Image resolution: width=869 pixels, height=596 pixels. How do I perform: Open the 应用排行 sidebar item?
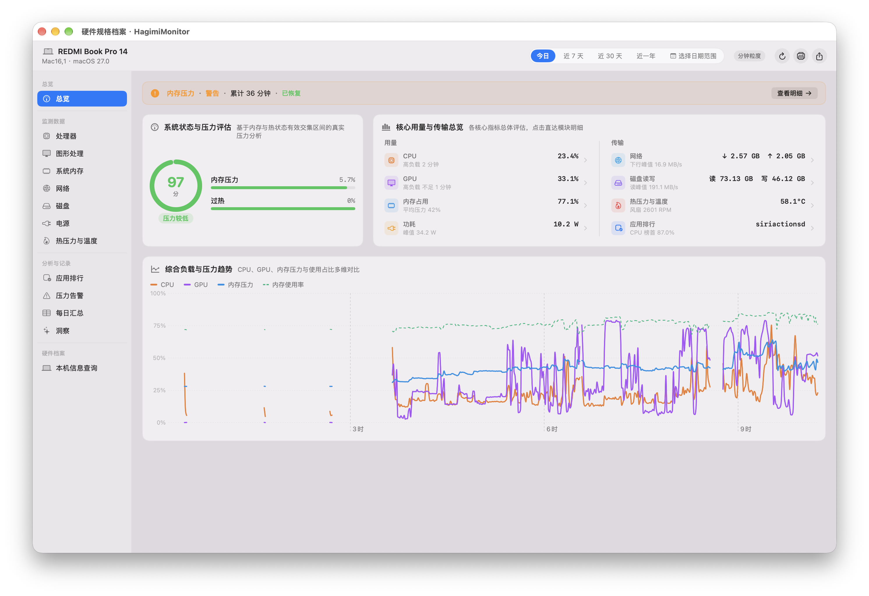82,278
